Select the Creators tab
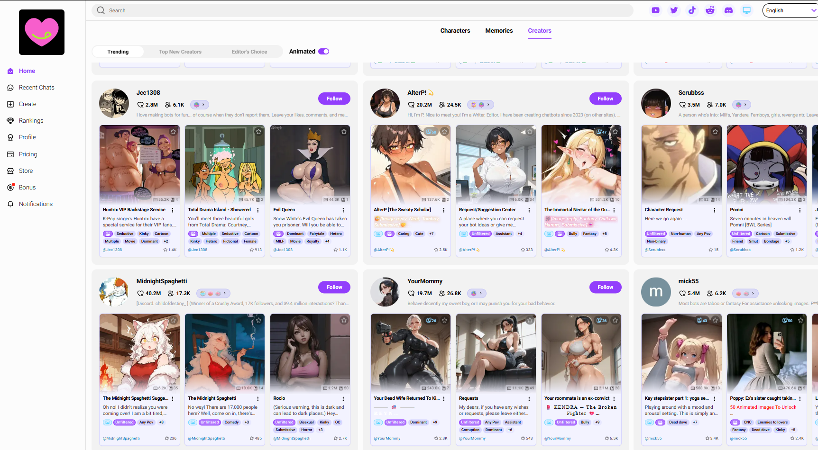The width and height of the screenshot is (818, 450). 540,31
